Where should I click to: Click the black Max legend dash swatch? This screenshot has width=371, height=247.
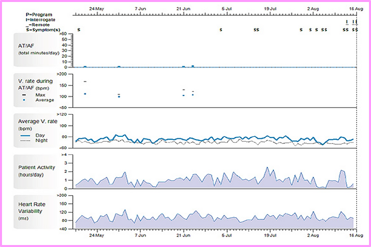click(24, 95)
